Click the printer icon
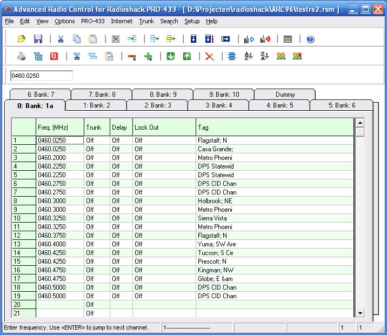The image size is (387, 335). pos(22,56)
